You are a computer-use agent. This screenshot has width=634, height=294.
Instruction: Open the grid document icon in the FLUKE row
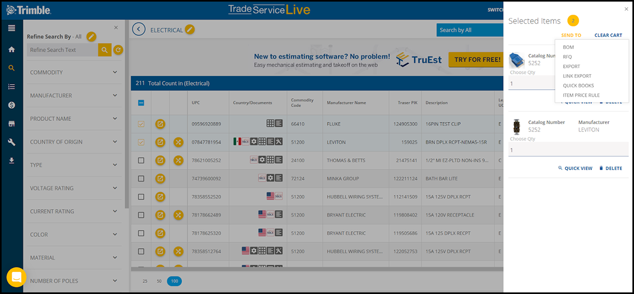[x=271, y=124]
